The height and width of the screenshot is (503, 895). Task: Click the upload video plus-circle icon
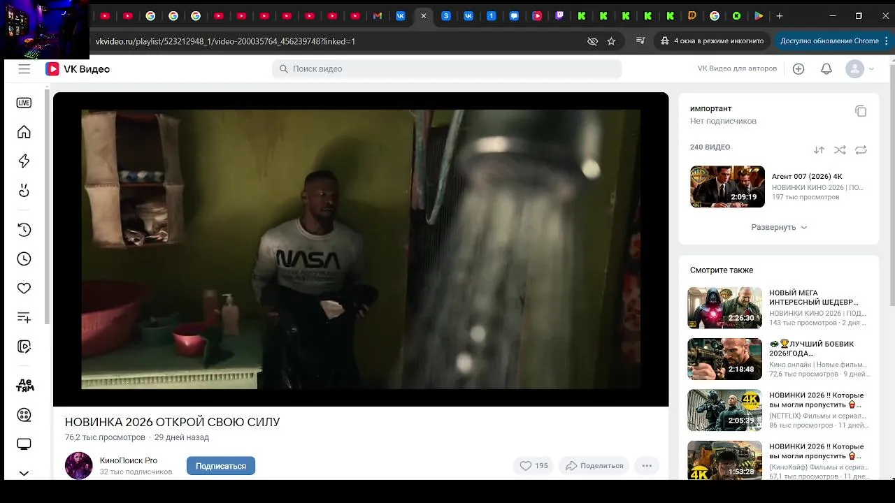799,68
